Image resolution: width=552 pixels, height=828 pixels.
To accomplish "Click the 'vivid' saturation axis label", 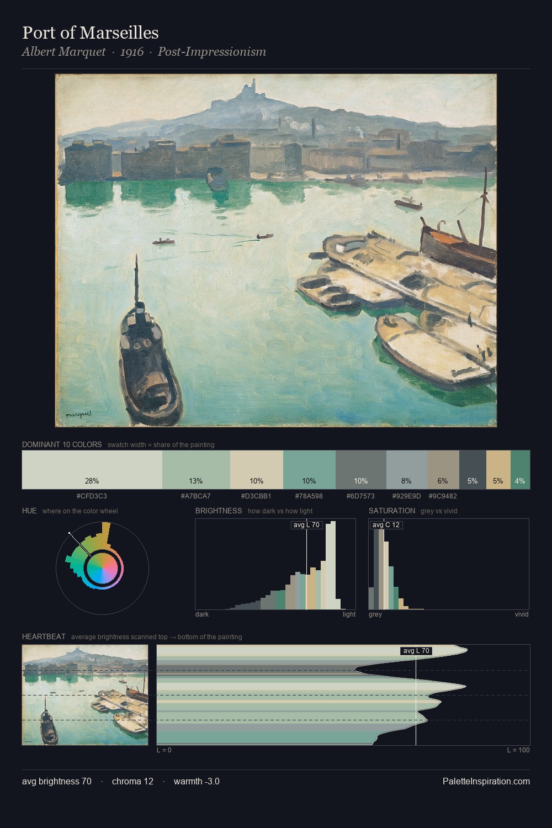I will pyautogui.click(x=522, y=614).
